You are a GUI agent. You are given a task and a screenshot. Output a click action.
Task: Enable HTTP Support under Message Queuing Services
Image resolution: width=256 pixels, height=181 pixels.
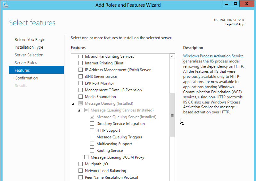[92, 130]
